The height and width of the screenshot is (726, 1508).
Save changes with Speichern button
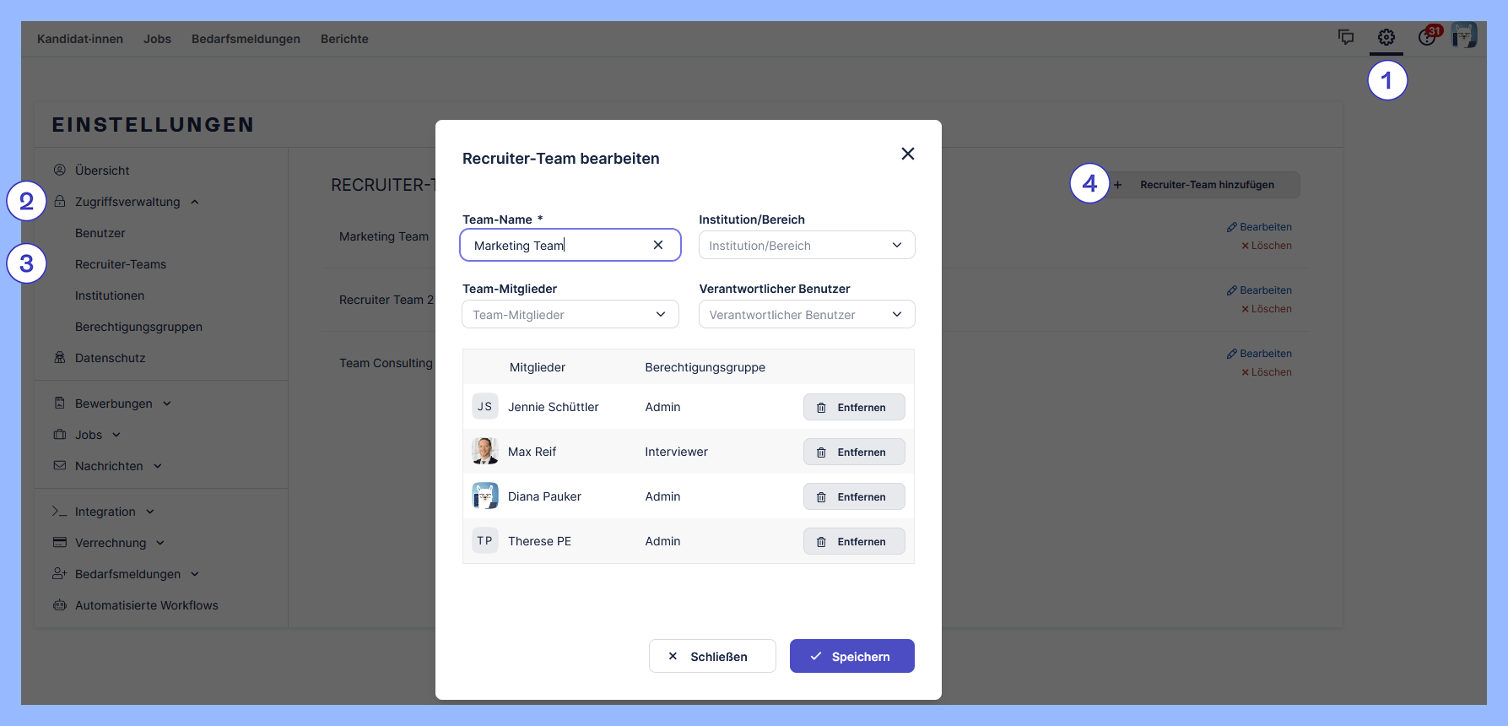pyautogui.click(x=851, y=656)
